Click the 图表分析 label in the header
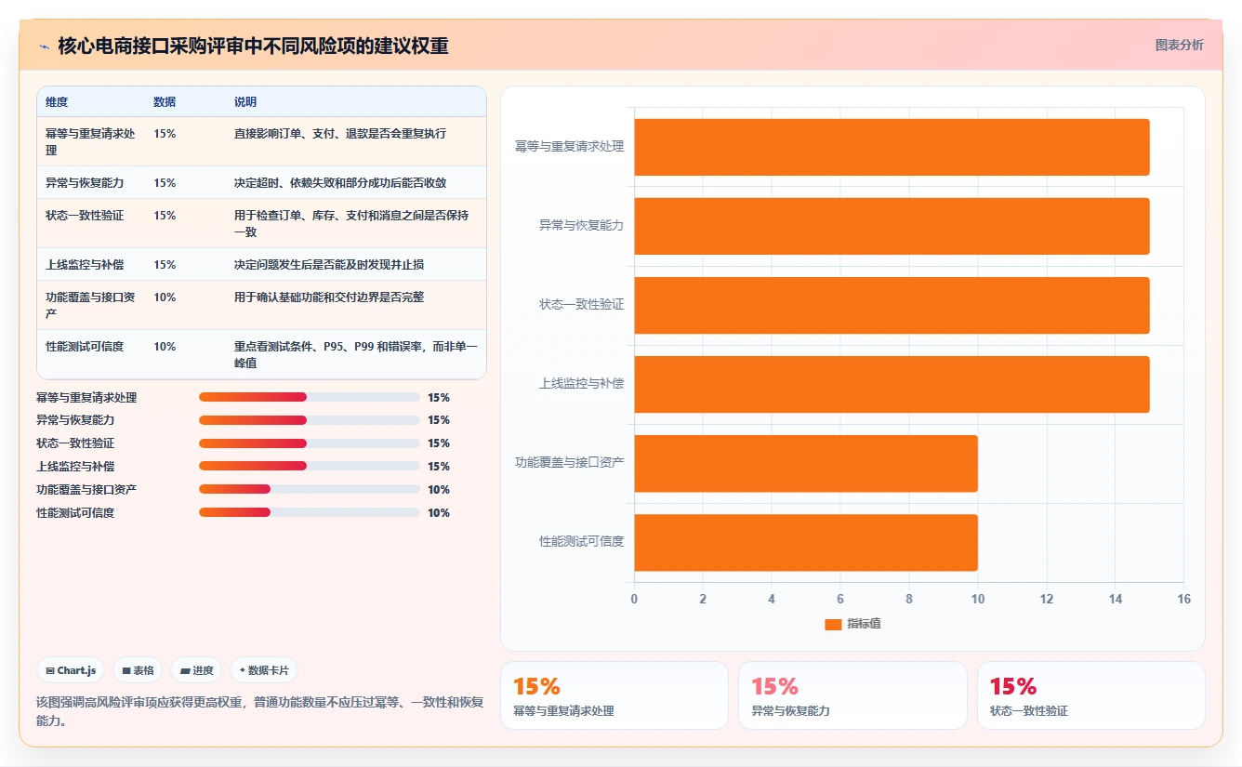Screen dimensions: 1242x767 [1179, 45]
